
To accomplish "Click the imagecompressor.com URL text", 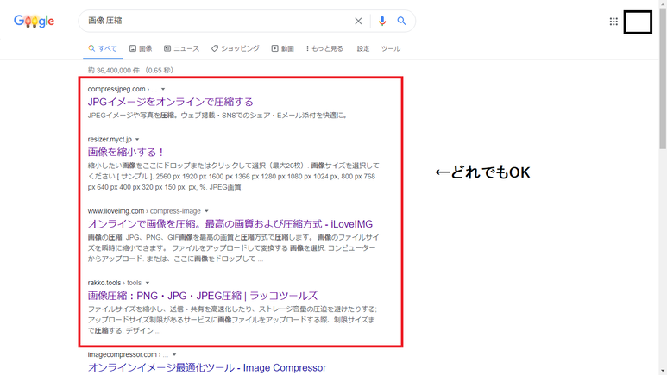I will pyautogui.click(x=123, y=354).
